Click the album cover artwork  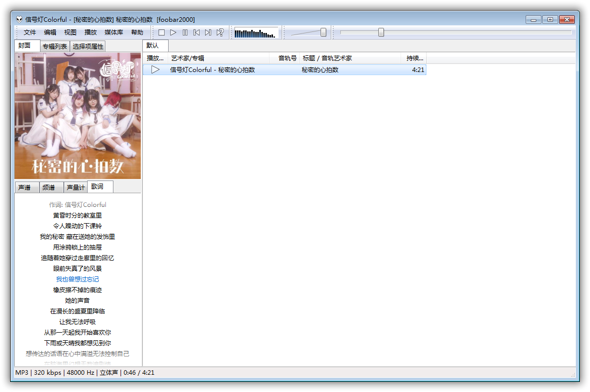(x=77, y=116)
